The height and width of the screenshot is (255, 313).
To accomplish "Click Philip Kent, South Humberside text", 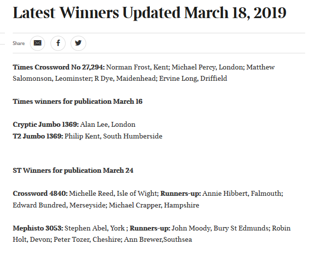I will coord(113,136).
